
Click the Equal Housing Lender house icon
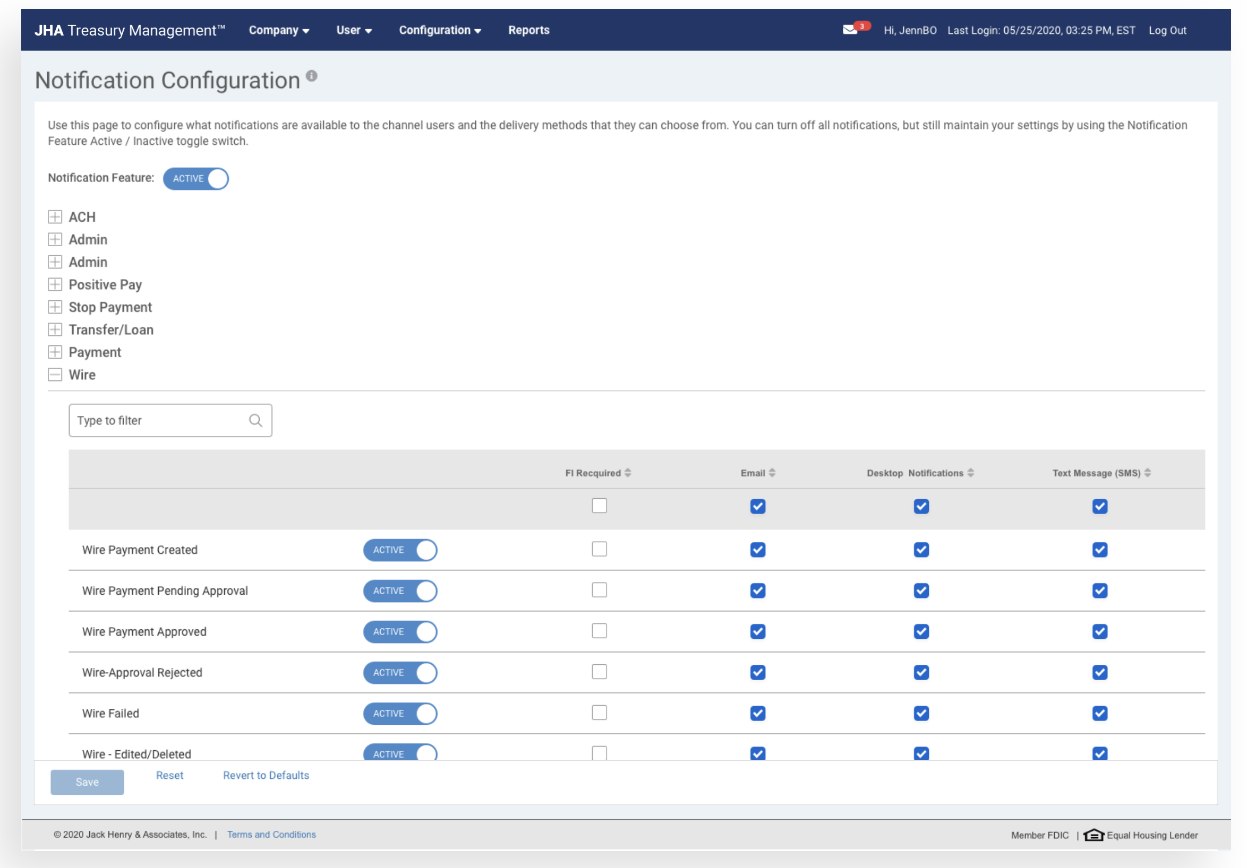(x=1094, y=835)
